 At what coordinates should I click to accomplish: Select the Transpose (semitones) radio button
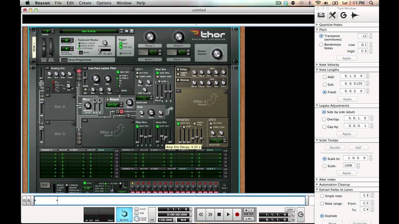(321, 36)
